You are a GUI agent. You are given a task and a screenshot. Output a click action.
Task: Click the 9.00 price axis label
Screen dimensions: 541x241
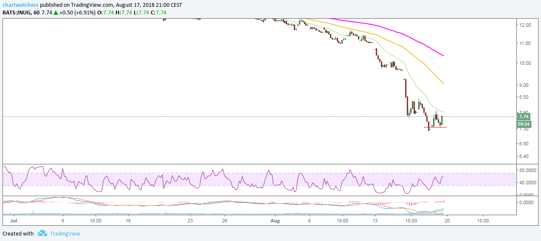[524, 85]
